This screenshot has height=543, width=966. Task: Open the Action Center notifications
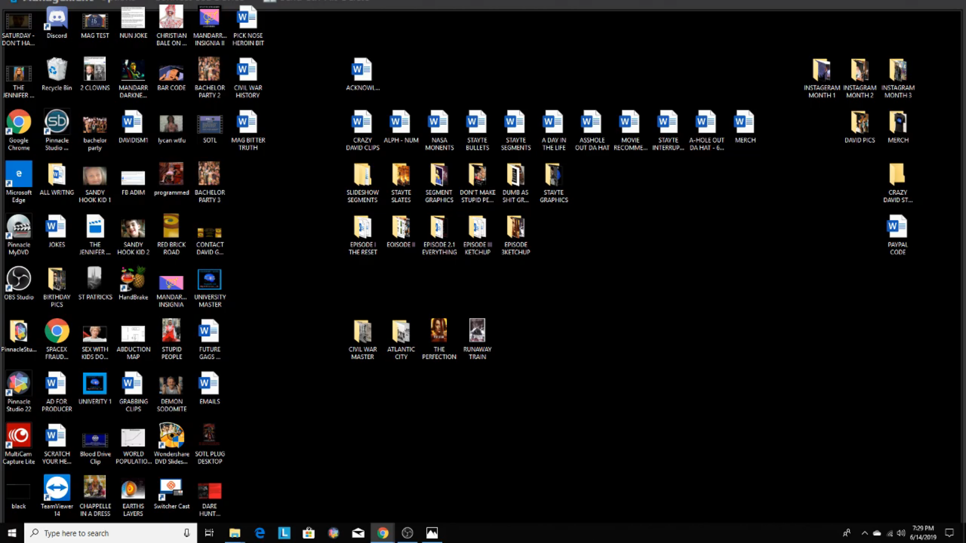click(949, 533)
